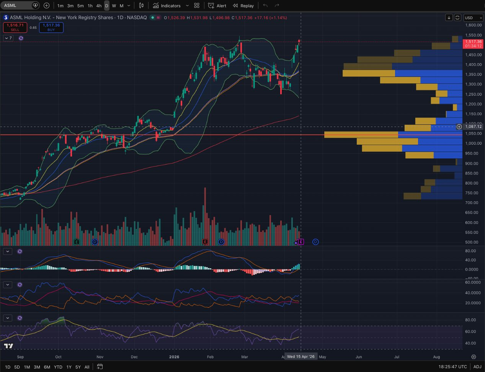Create an Alert from the toolbar
This screenshot has height=372, width=485.
(217, 6)
